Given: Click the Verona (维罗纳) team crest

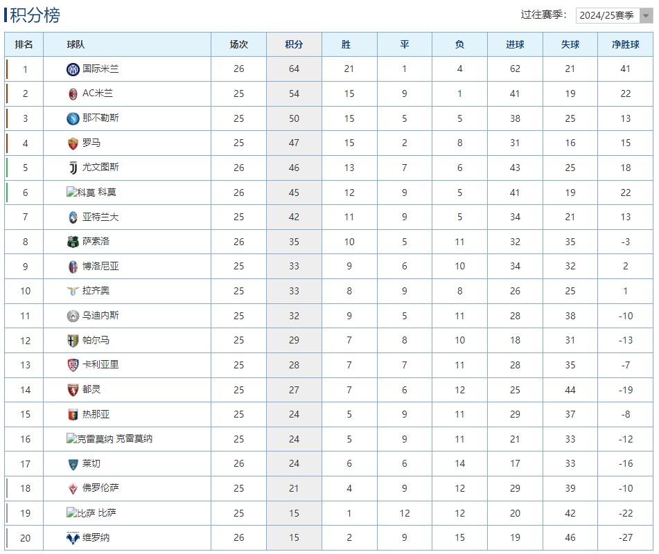Looking at the screenshot, I should 73,537.
